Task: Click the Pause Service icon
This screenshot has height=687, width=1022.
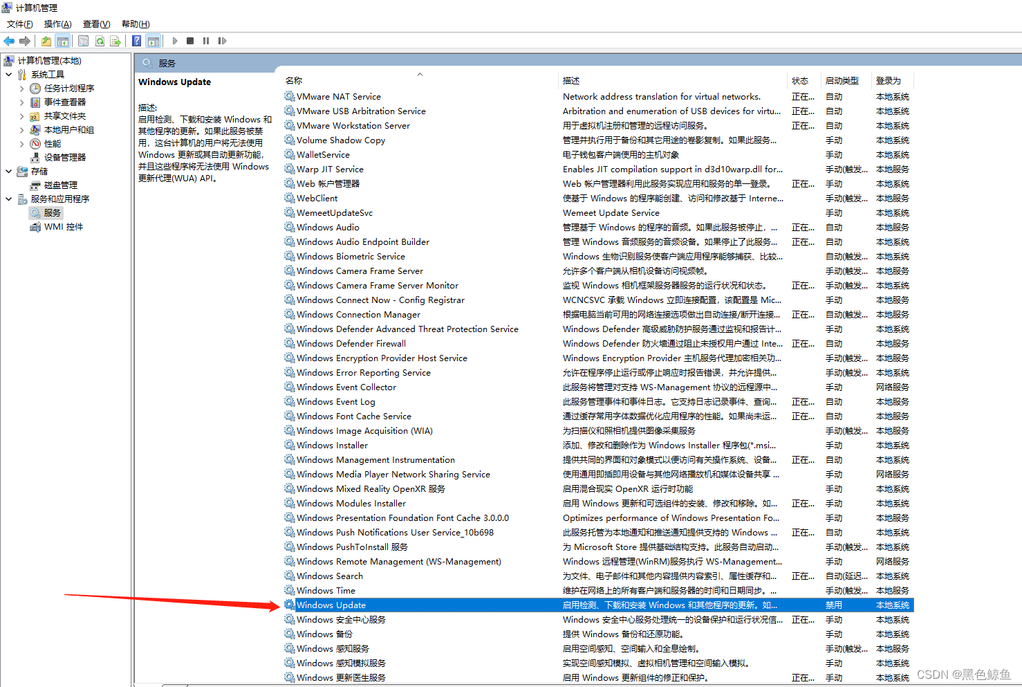Action: [206, 41]
